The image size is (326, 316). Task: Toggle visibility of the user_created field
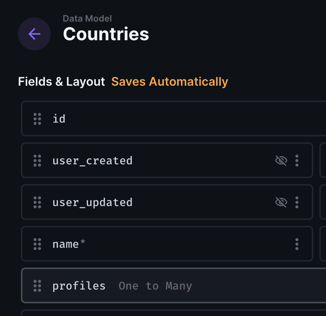[x=281, y=161]
